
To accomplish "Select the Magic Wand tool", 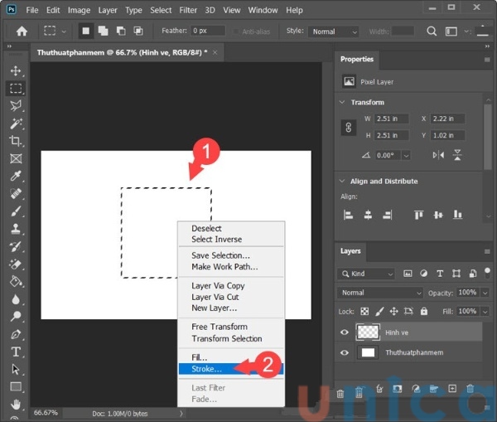I will tap(16, 124).
